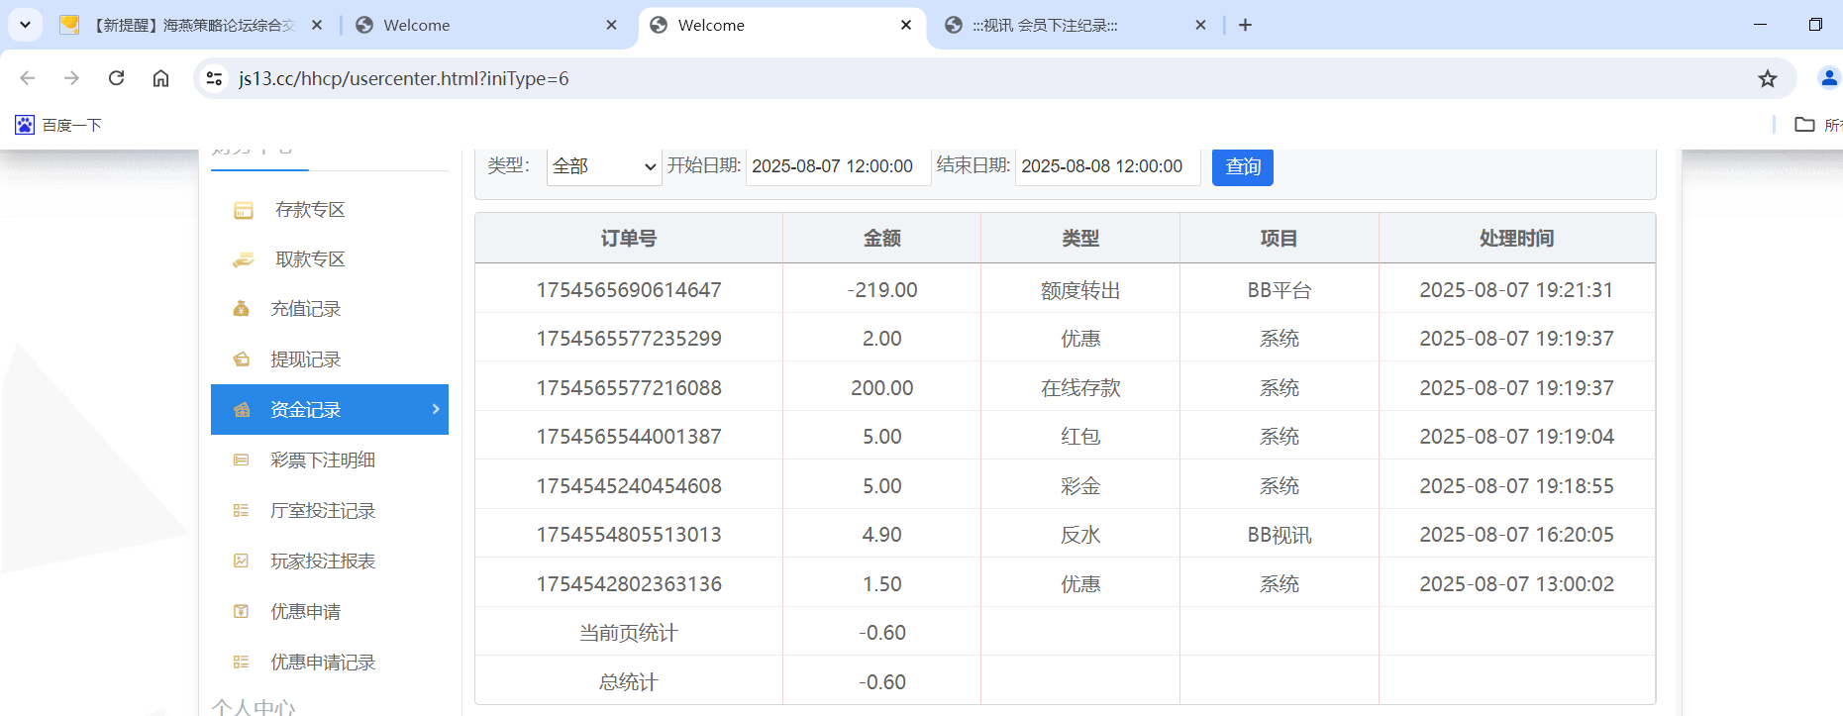View site information icon in address bar
This screenshot has width=1843, height=716.
213,78
